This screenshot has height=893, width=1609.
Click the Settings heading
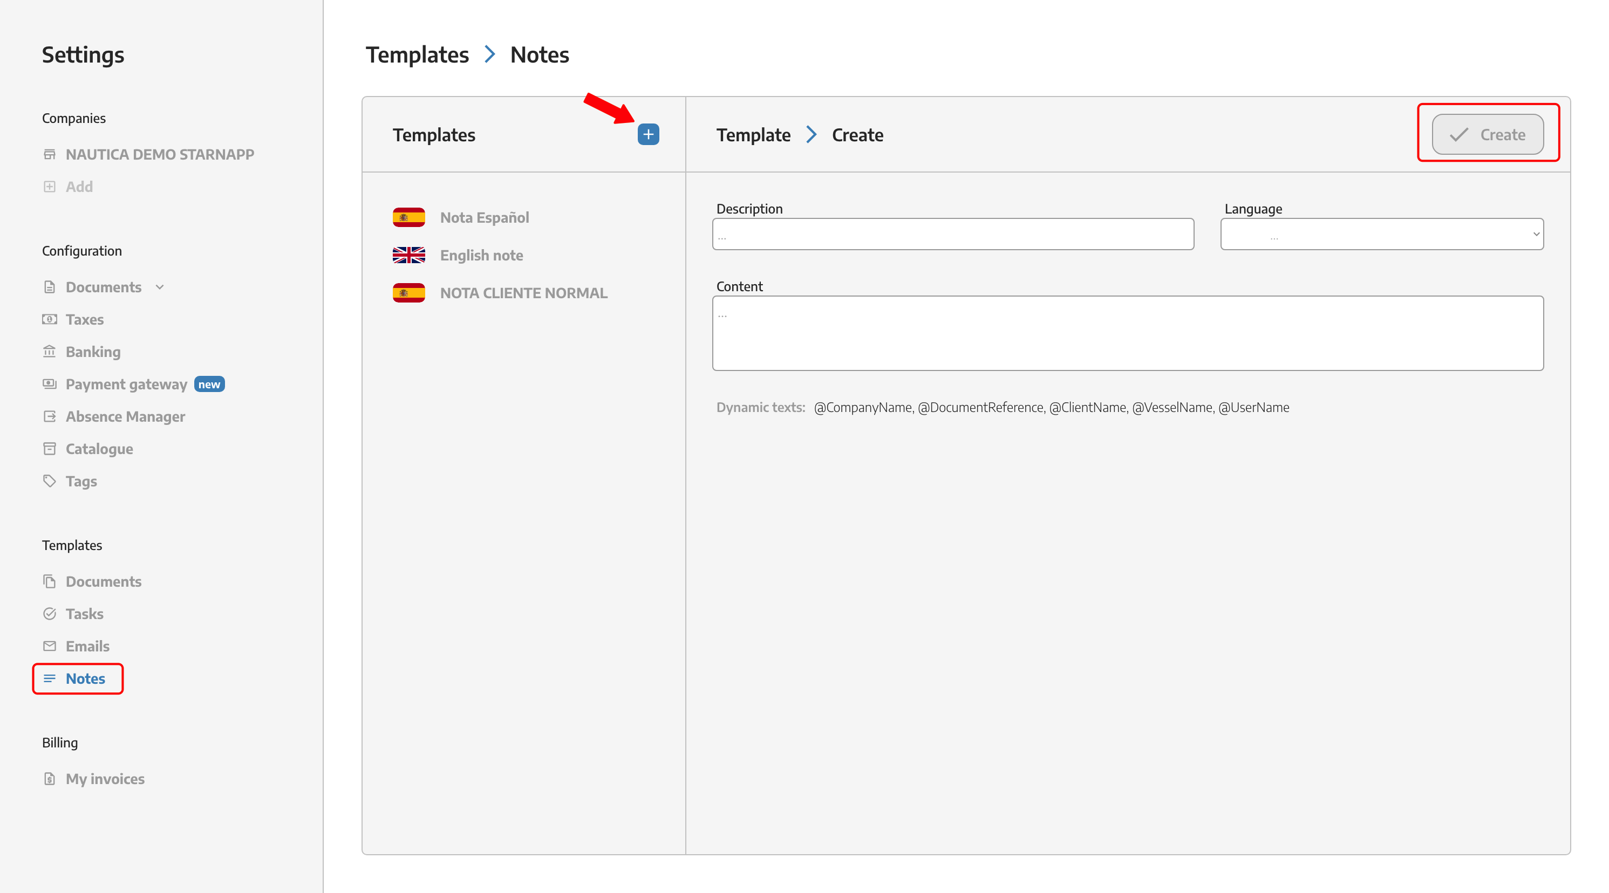pyautogui.click(x=83, y=54)
